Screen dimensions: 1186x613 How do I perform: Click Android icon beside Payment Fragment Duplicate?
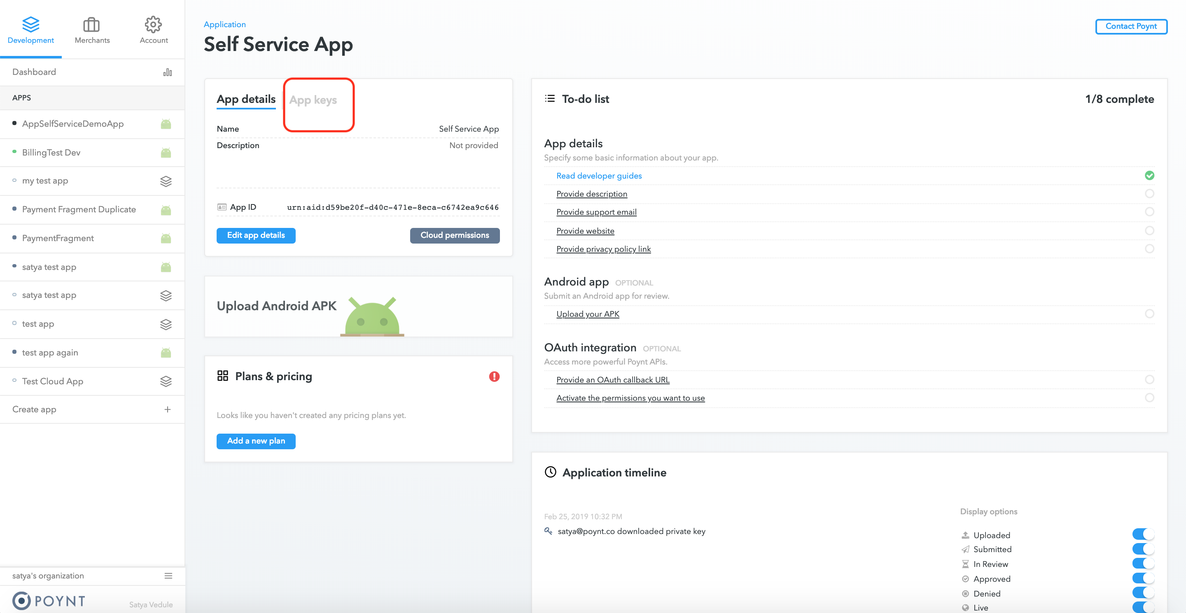[166, 210]
